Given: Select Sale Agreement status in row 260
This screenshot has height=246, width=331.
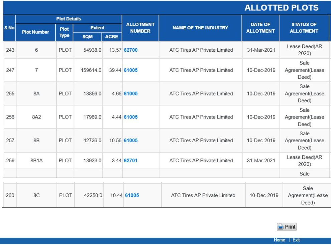Looking at the screenshot, I should coord(308,195).
